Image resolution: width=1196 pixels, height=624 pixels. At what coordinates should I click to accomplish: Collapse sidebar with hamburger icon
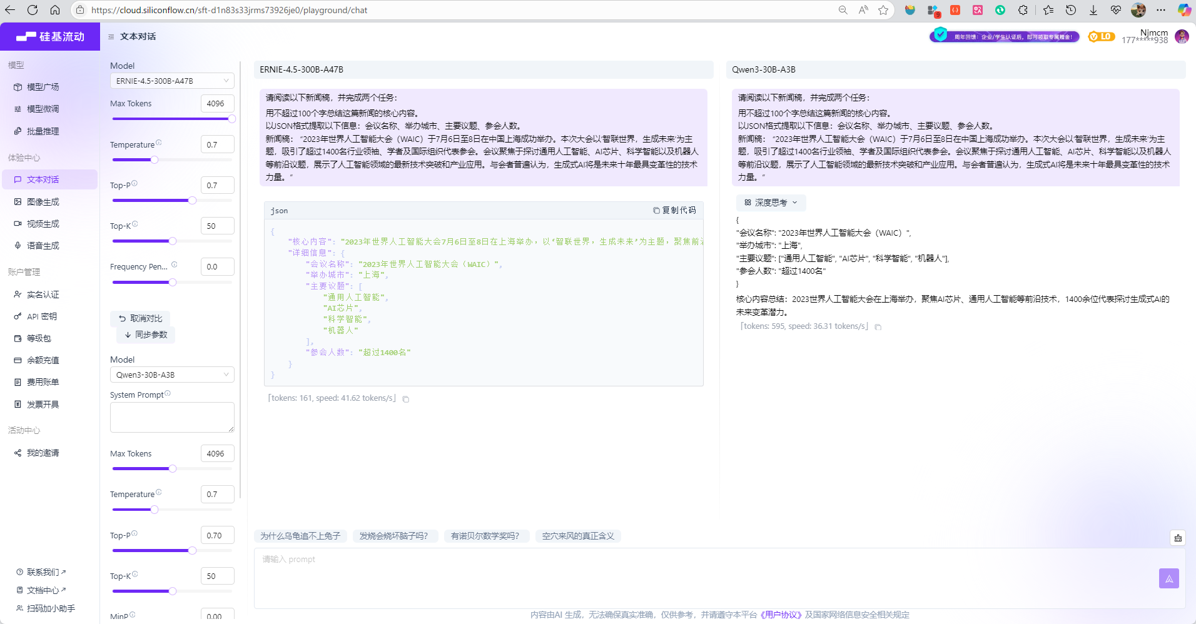(111, 37)
